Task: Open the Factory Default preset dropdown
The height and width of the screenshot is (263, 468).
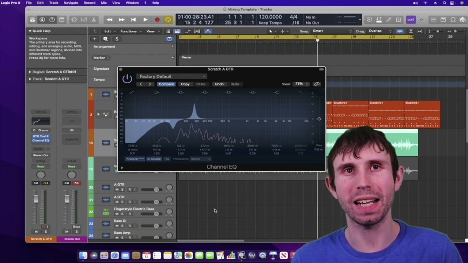Action: [x=172, y=76]
